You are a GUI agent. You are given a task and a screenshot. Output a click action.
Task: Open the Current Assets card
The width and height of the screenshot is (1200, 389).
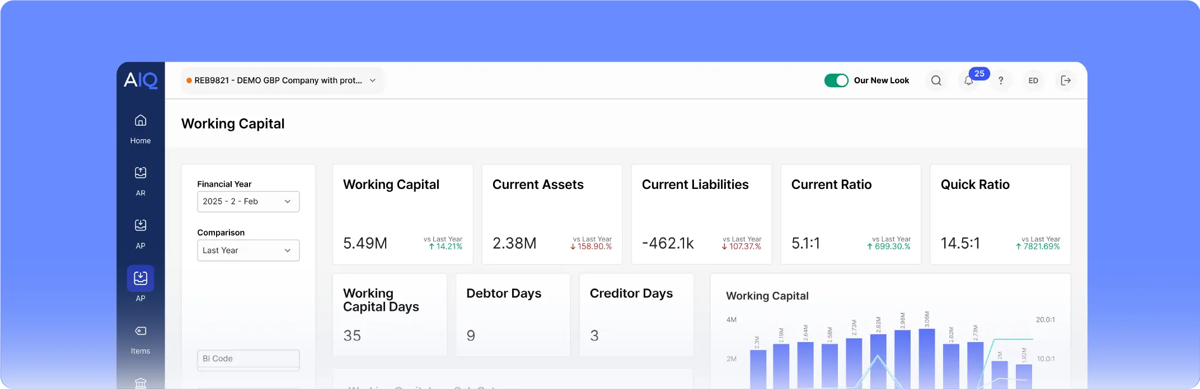coord(552,214)
